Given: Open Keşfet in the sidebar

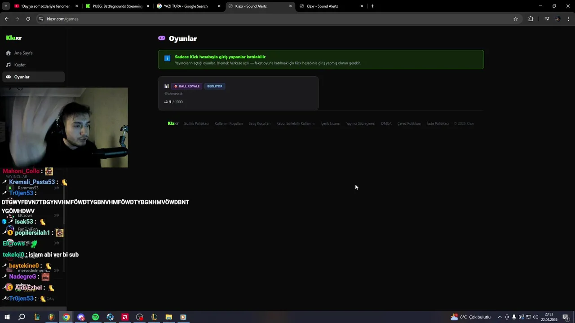Looking at the screenshot, I should click(x=33, y=65).
